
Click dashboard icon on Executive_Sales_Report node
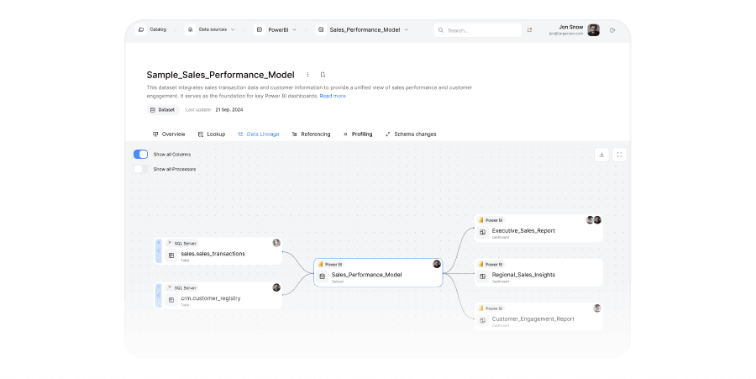point(482,231)
